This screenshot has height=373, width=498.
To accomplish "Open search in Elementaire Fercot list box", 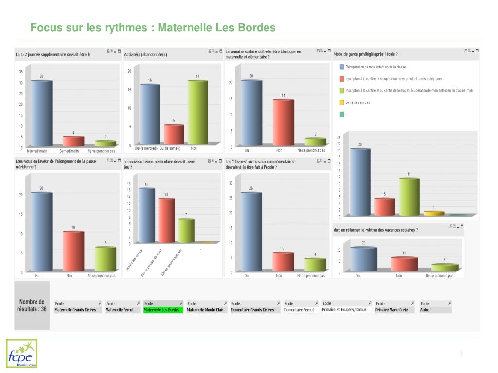I will (x=316, y=303).
